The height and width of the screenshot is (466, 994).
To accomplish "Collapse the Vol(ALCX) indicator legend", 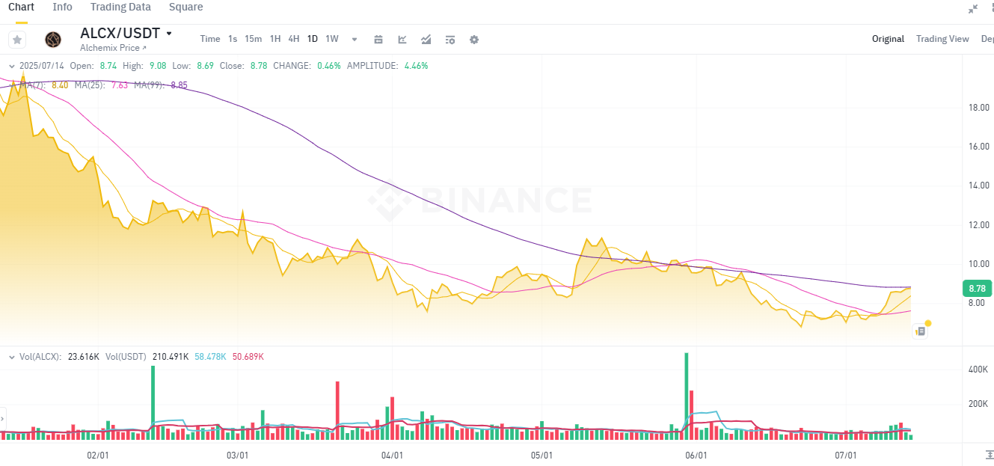I will pyautogui.click(x=11, y=357).
